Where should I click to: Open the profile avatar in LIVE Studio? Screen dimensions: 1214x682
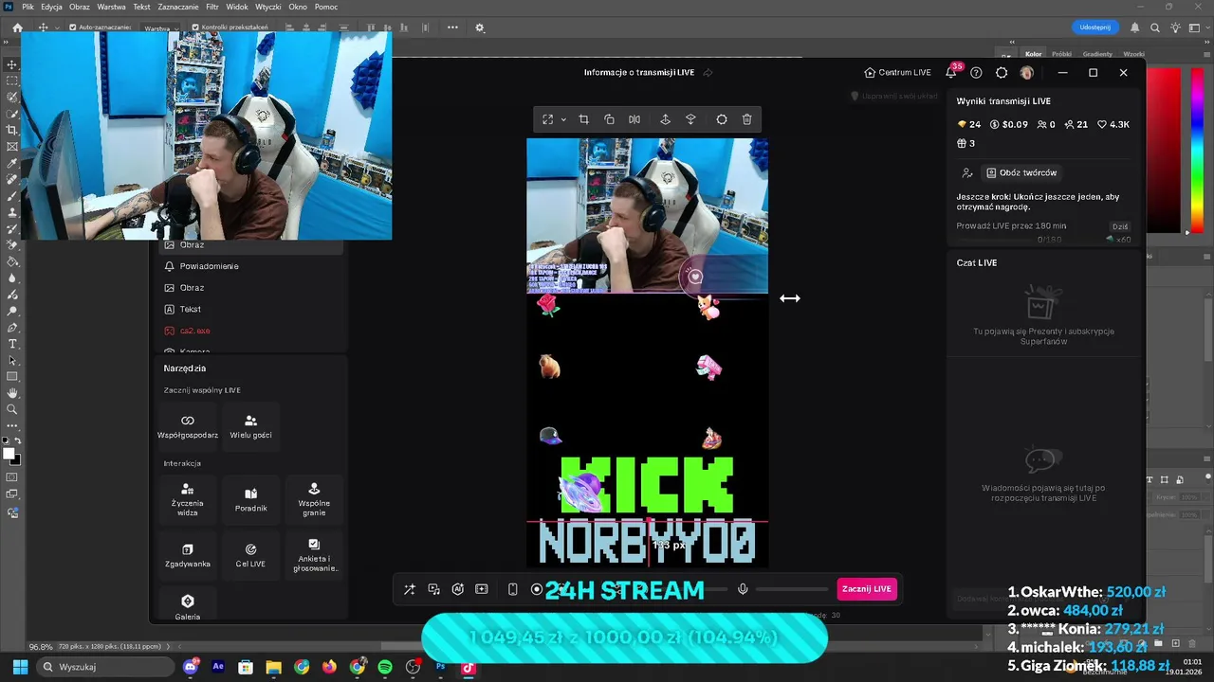pyautogui.click(x=1026, y=73)
